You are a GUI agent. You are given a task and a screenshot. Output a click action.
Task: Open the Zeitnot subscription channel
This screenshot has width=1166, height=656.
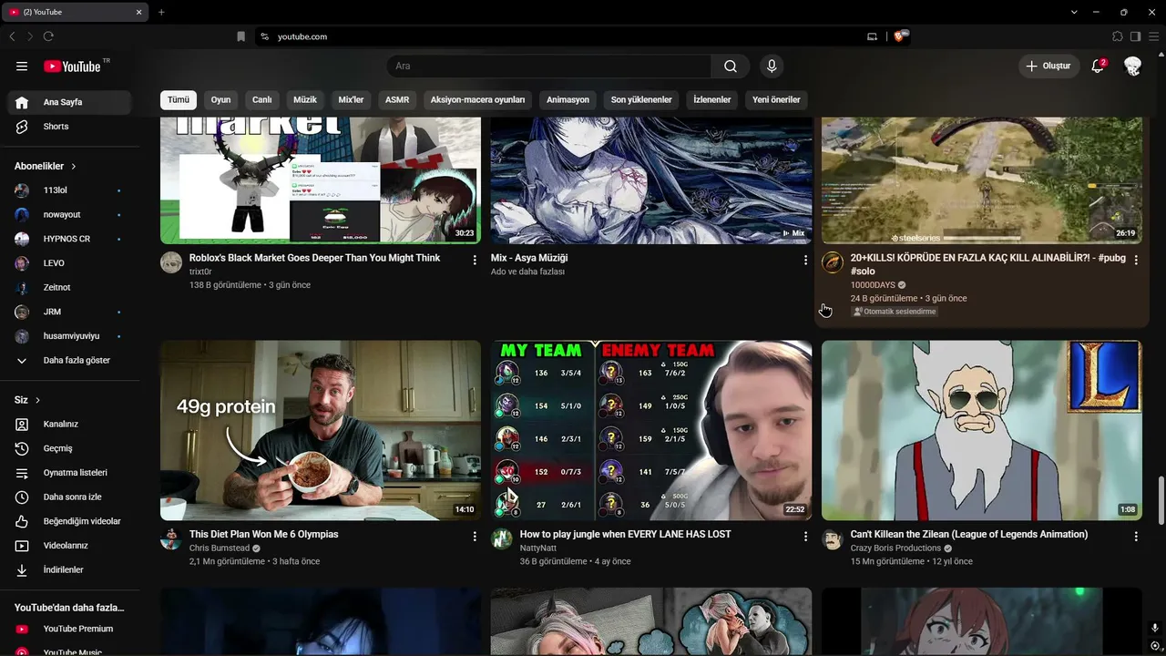coord(69,287)
